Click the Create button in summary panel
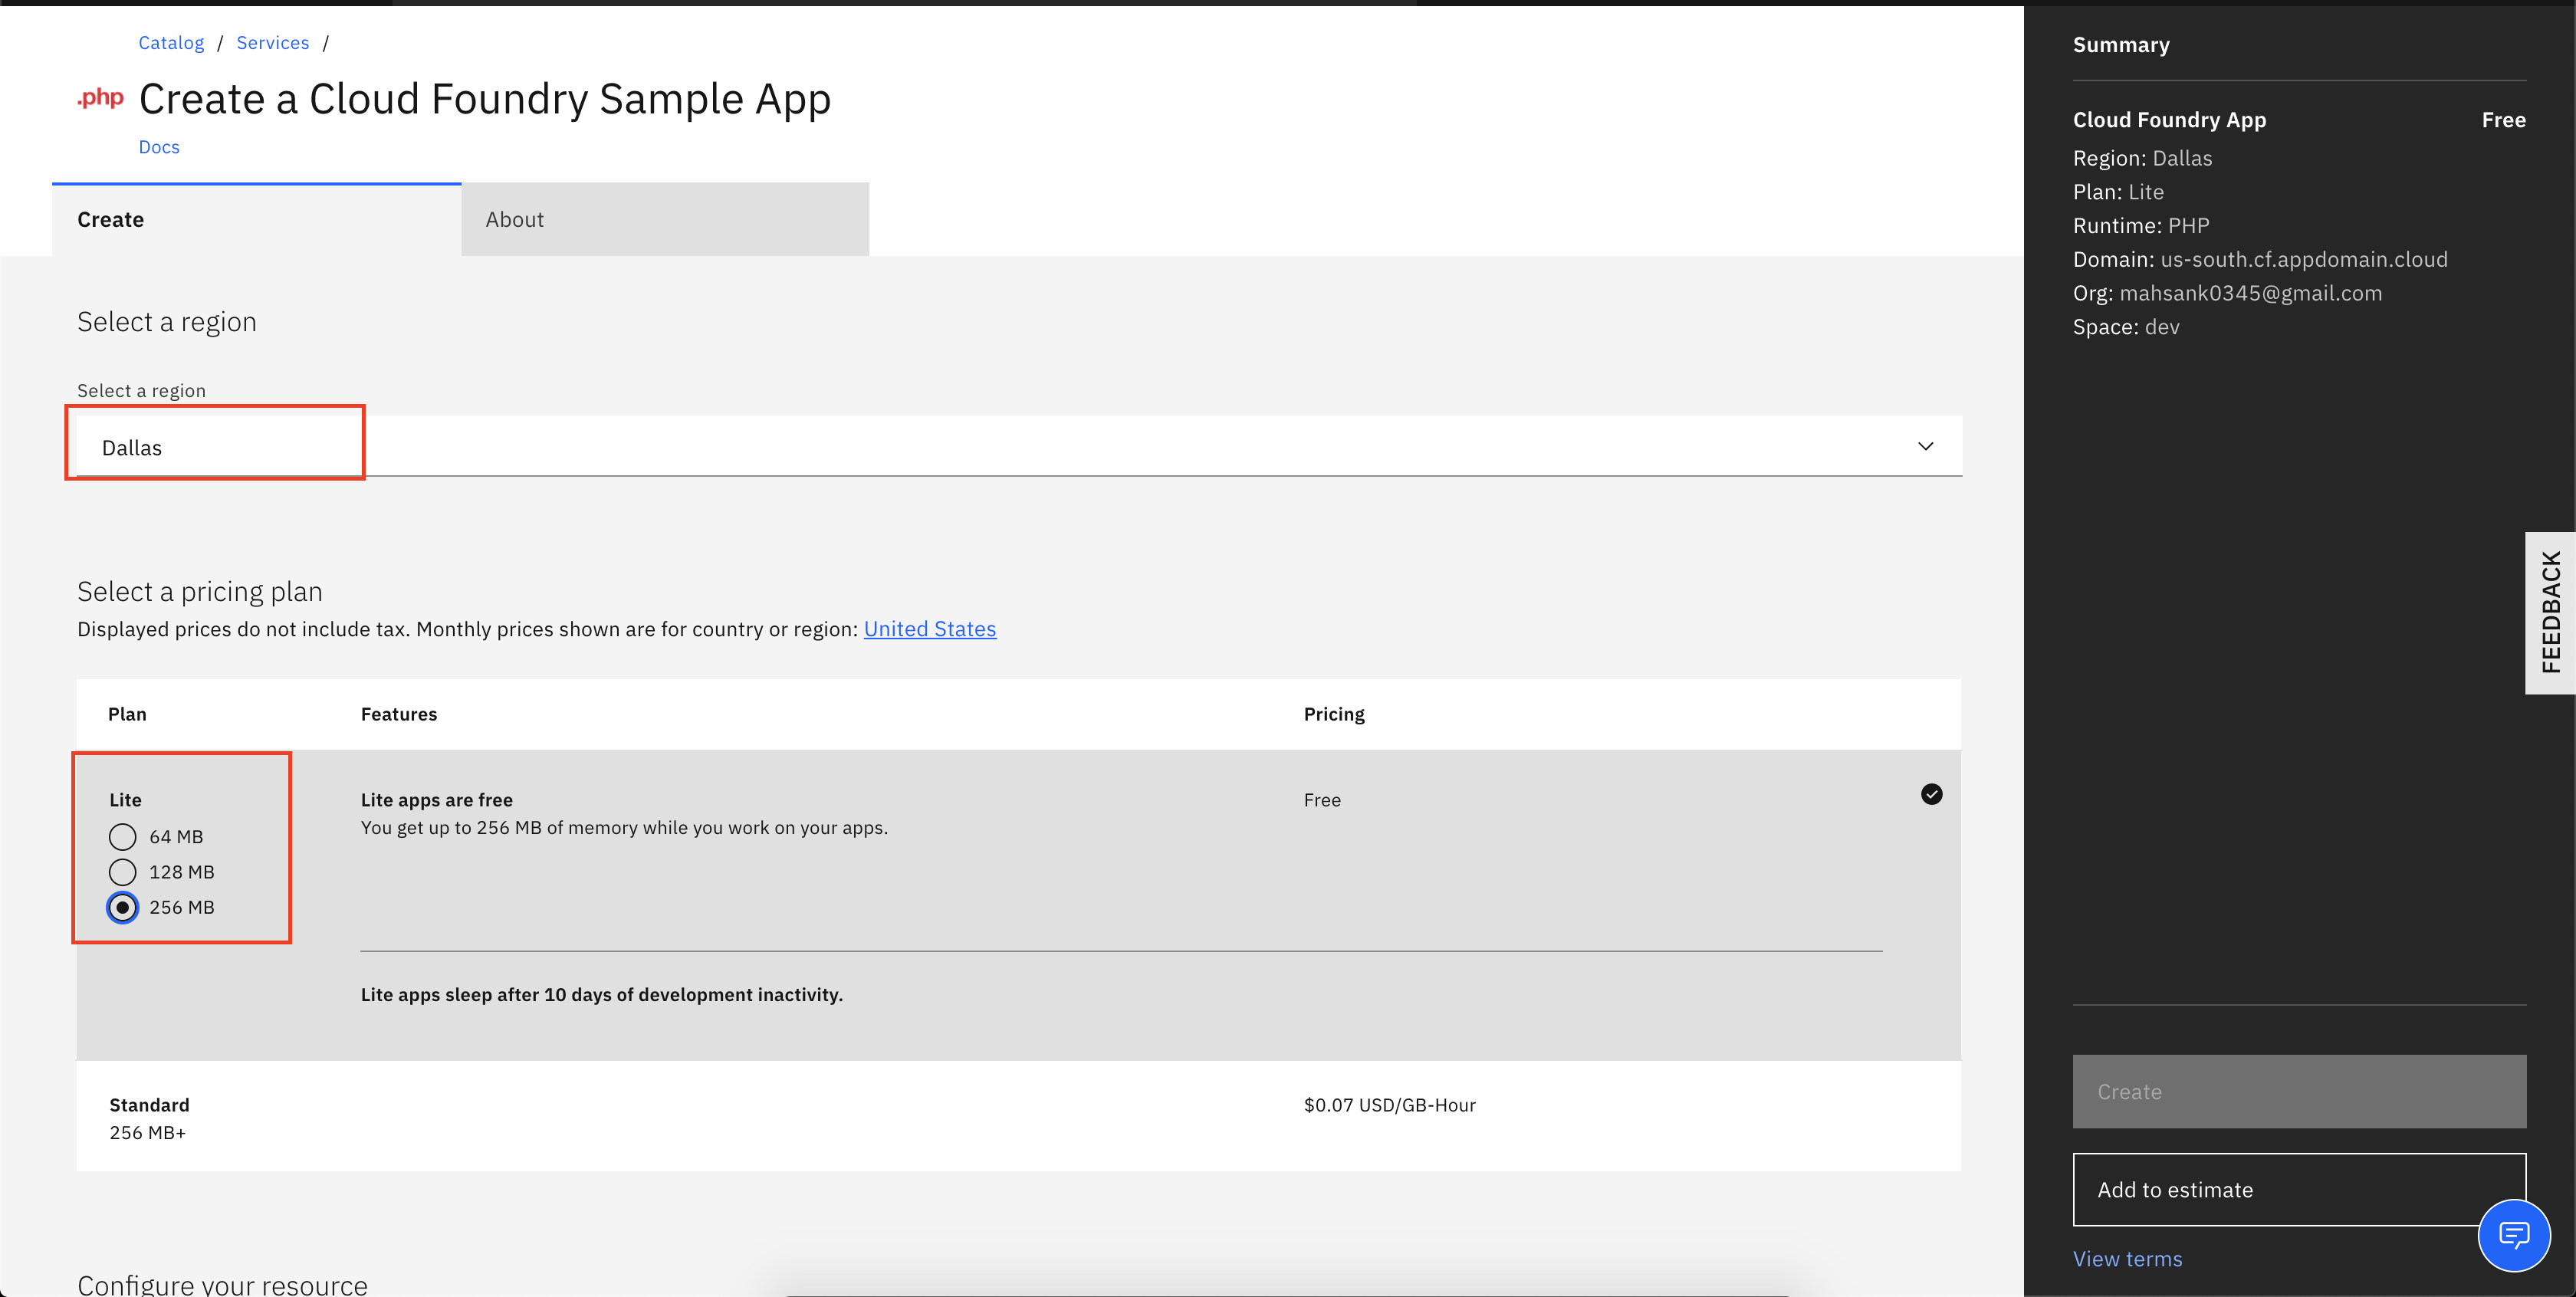 pyautogui.click(x=2300, y=1090)
